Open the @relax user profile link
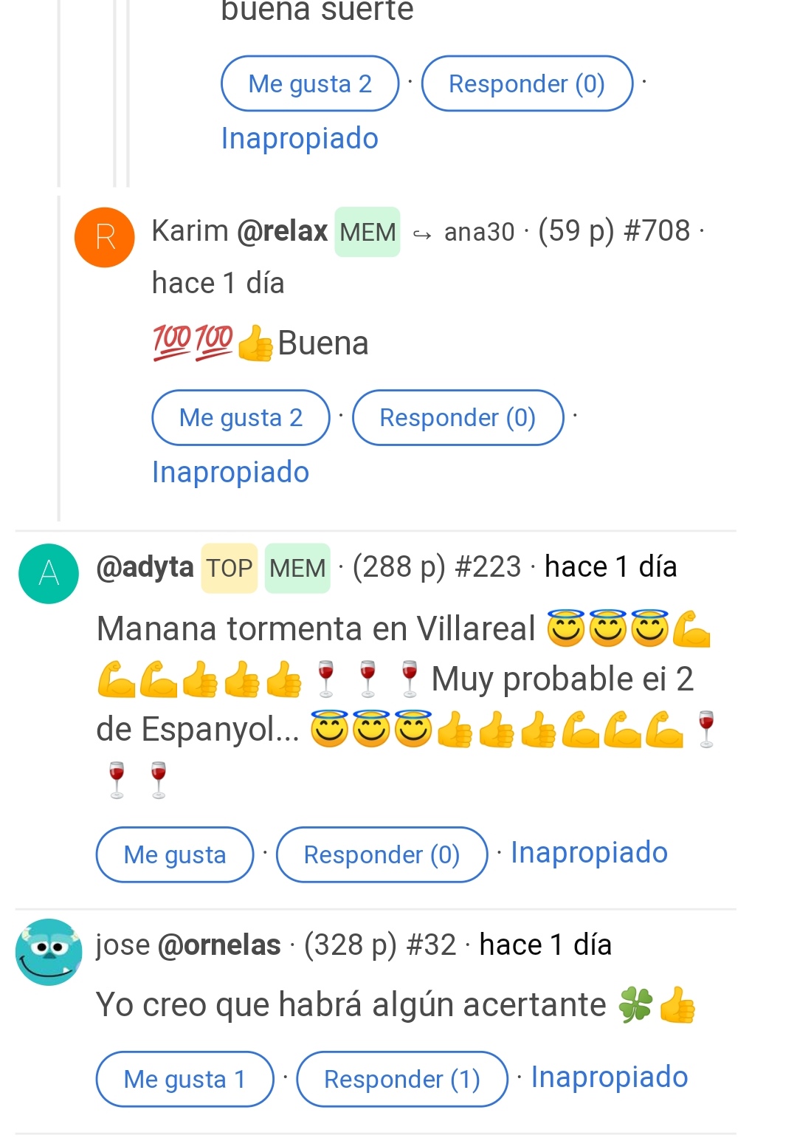The height and width of the screenshot is (1138, 797). 282,231
